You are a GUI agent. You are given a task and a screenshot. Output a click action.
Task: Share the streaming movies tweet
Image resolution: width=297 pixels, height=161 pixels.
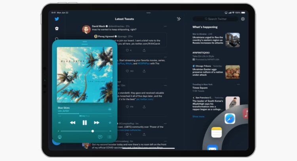(144, 71)
